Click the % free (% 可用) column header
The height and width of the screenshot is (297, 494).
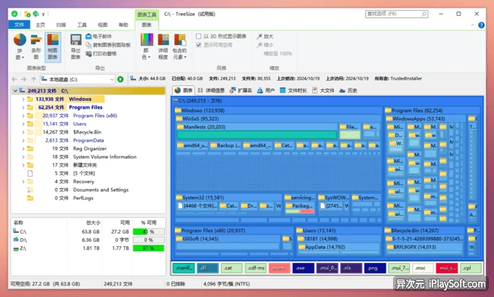[x=148, y=223]
